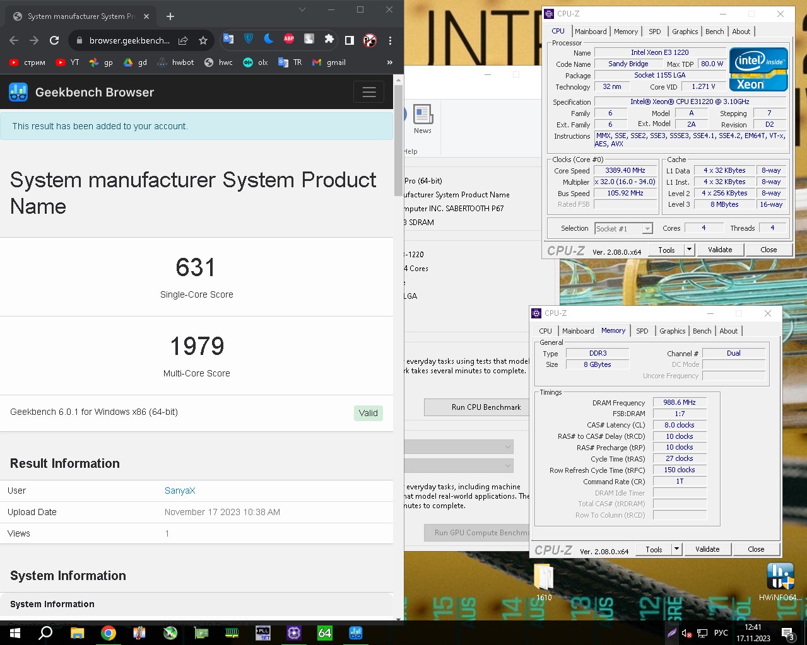Open the Chrome profile avatar
807x645 pixels.
tap(370, 40)
